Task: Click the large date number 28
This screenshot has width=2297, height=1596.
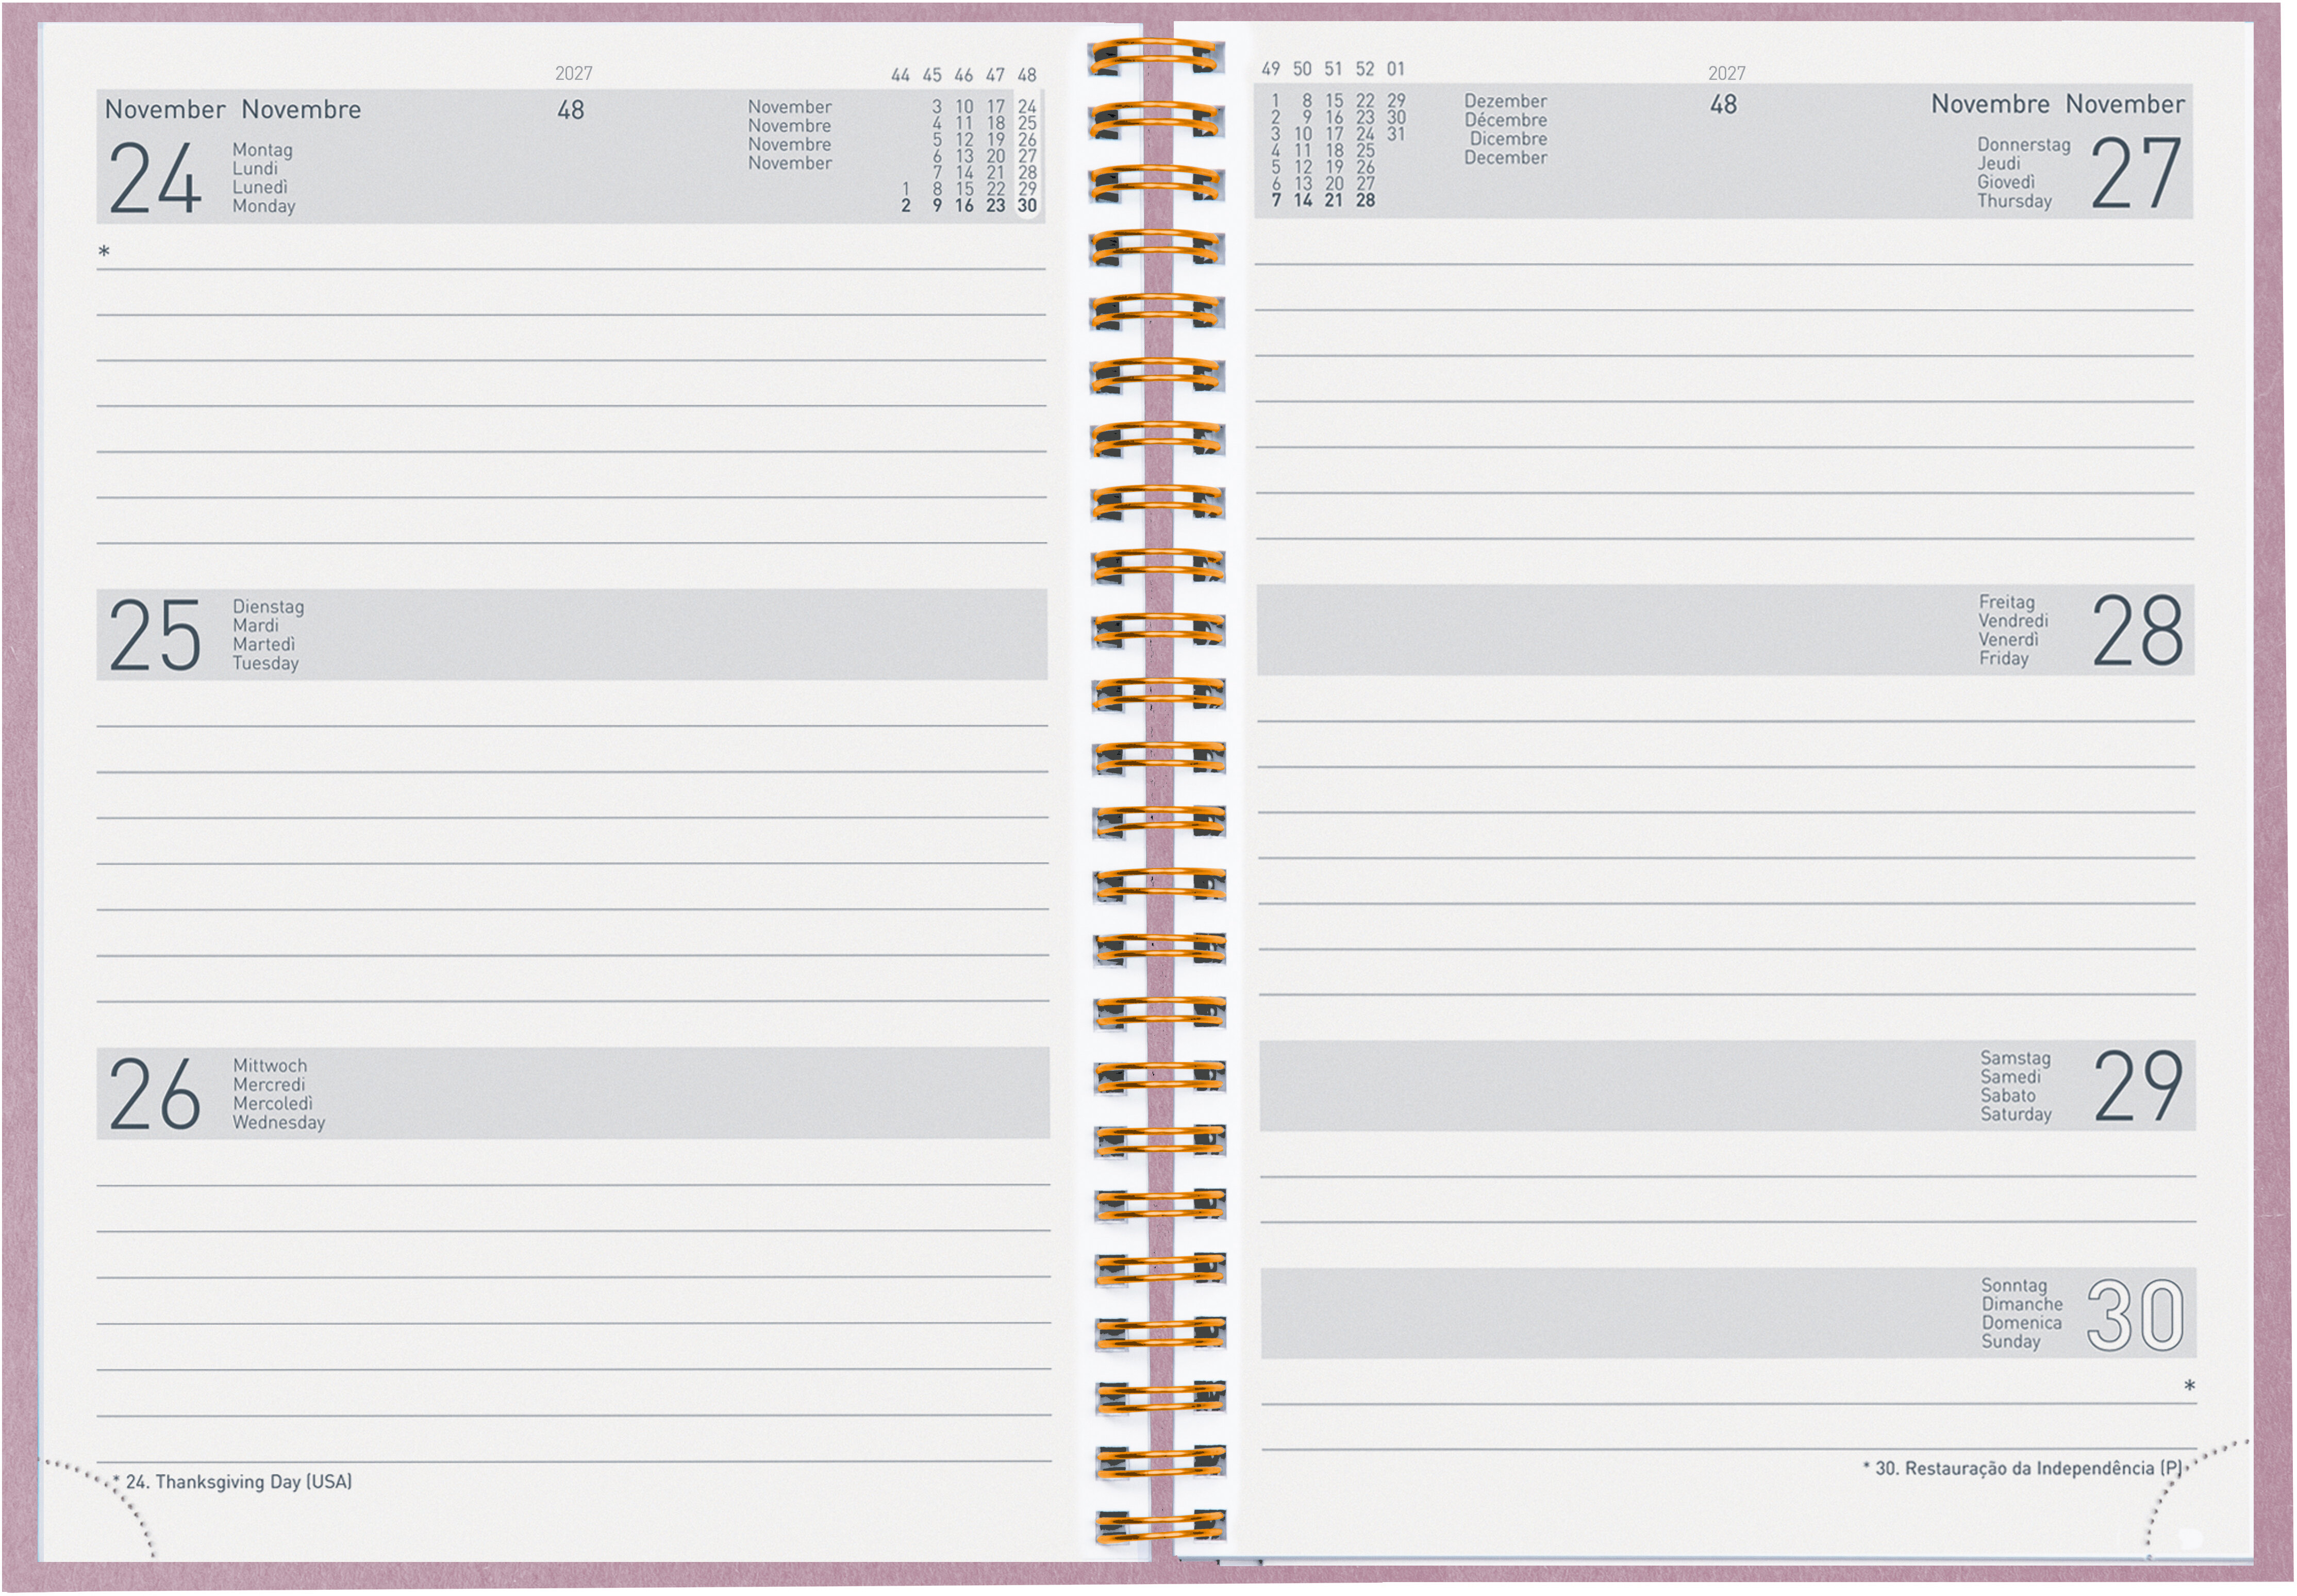Action: [2137, 630]
